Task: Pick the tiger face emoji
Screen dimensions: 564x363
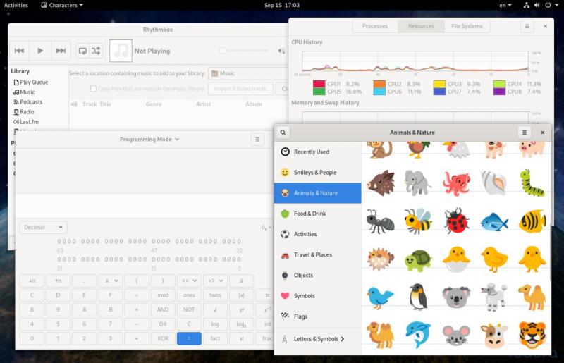Action: [532, 335]
